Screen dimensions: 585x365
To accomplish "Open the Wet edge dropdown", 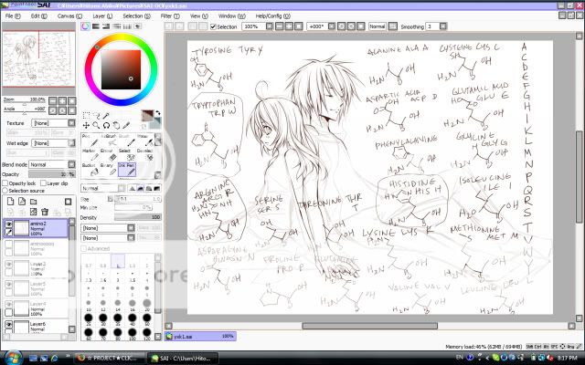I will [53, 142].
